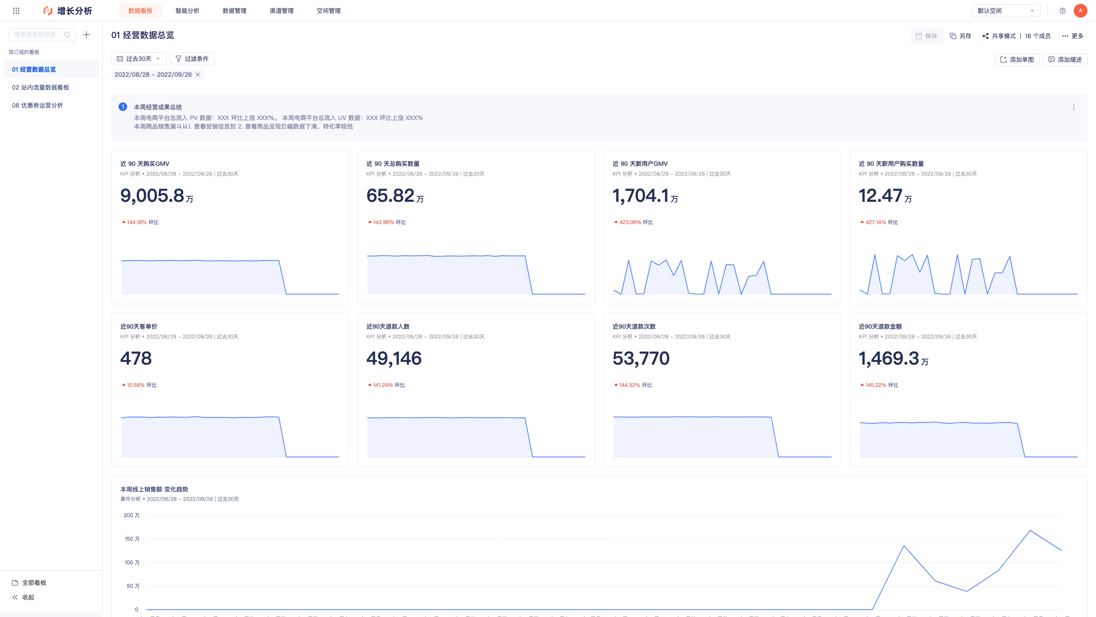Click 添加单图 add chart button
The height and width of the screenshot is (617, 1096).
pos(1017,60)
